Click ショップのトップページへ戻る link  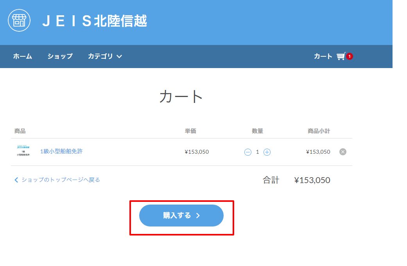(x=61, y=180)
